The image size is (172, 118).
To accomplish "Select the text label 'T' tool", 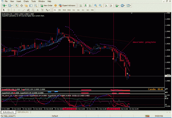I will [42, 10].
